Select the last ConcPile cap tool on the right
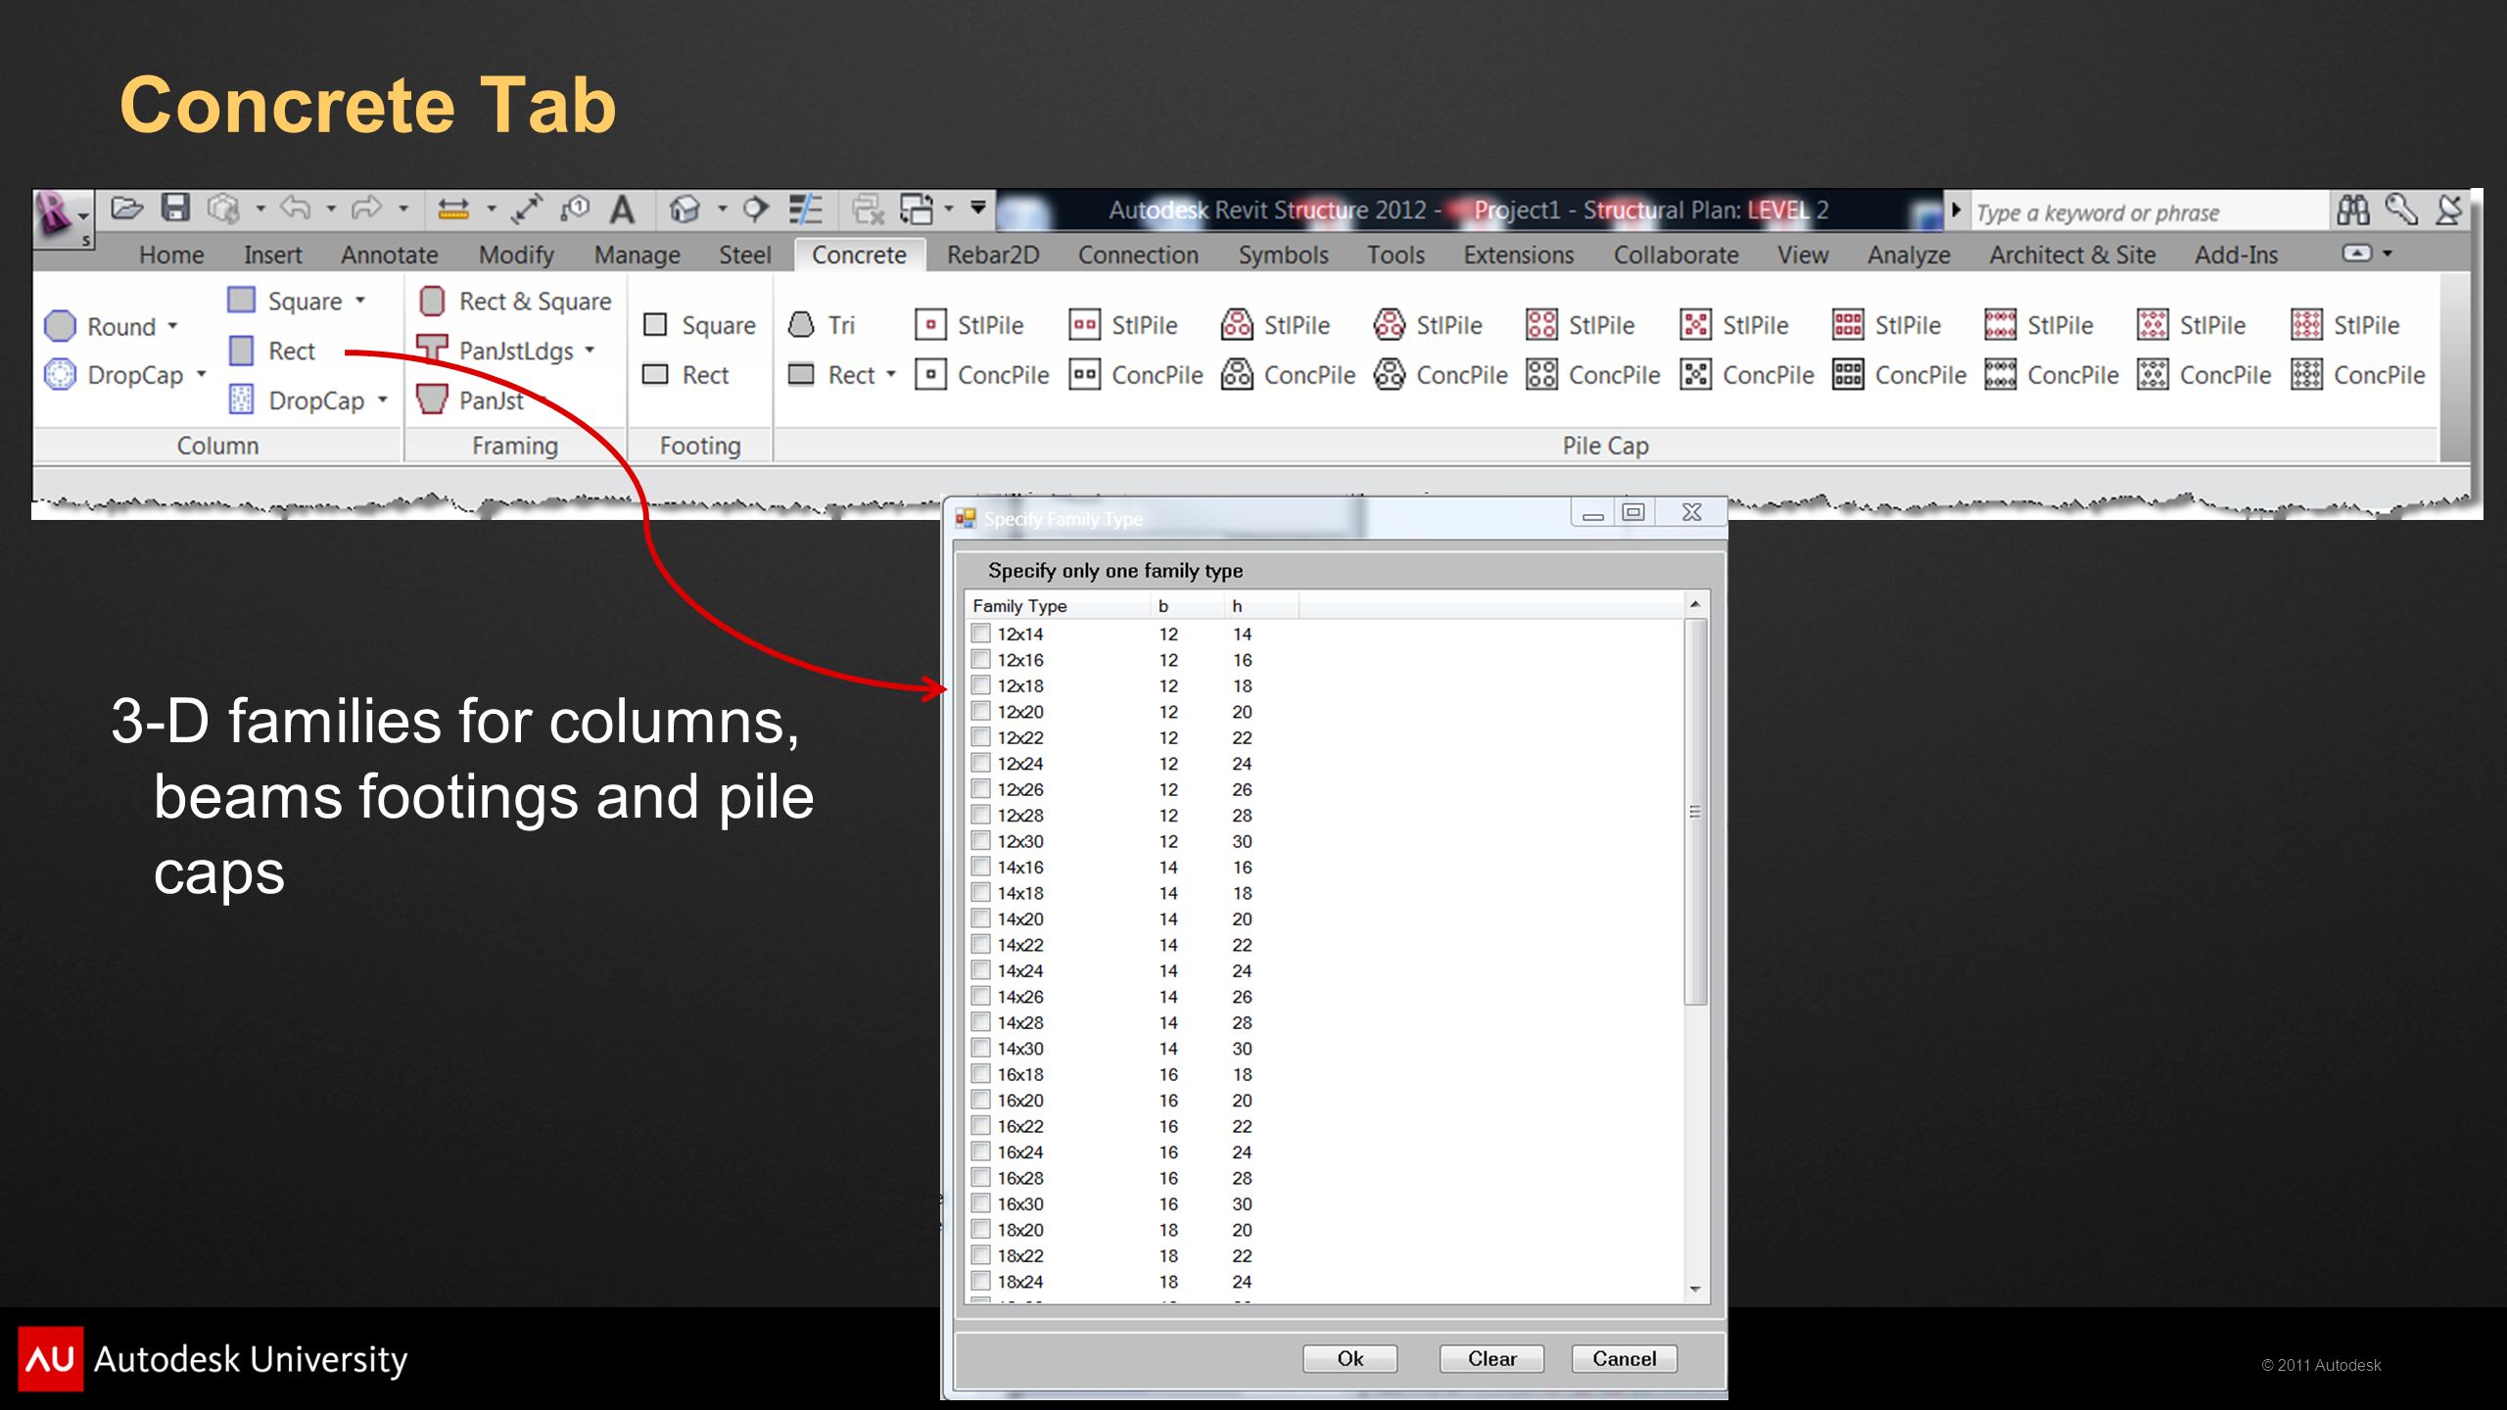Viewport: 2507px width, 1410px height. 2358,375
